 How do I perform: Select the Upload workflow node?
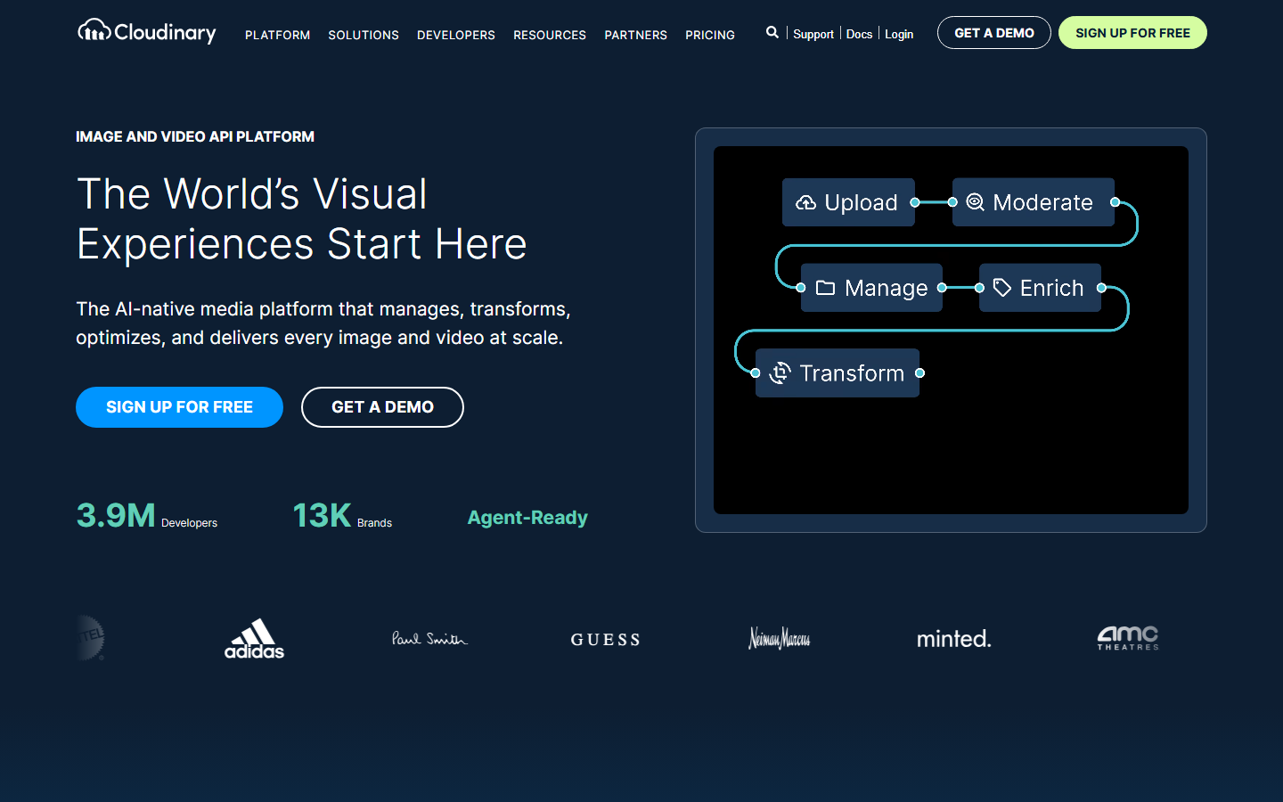click(x=848, y=202)
